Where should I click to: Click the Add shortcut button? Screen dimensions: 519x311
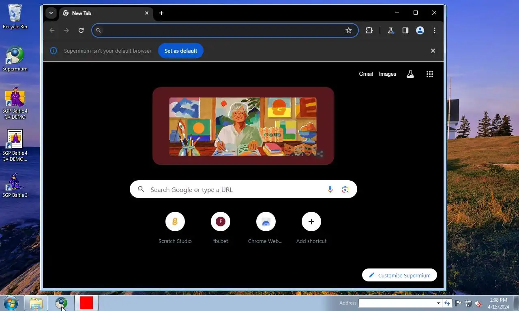[x=311, y=228]
